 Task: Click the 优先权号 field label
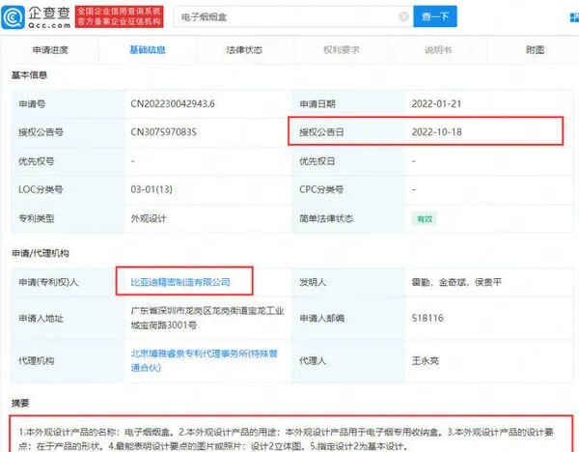pos(37,161)
